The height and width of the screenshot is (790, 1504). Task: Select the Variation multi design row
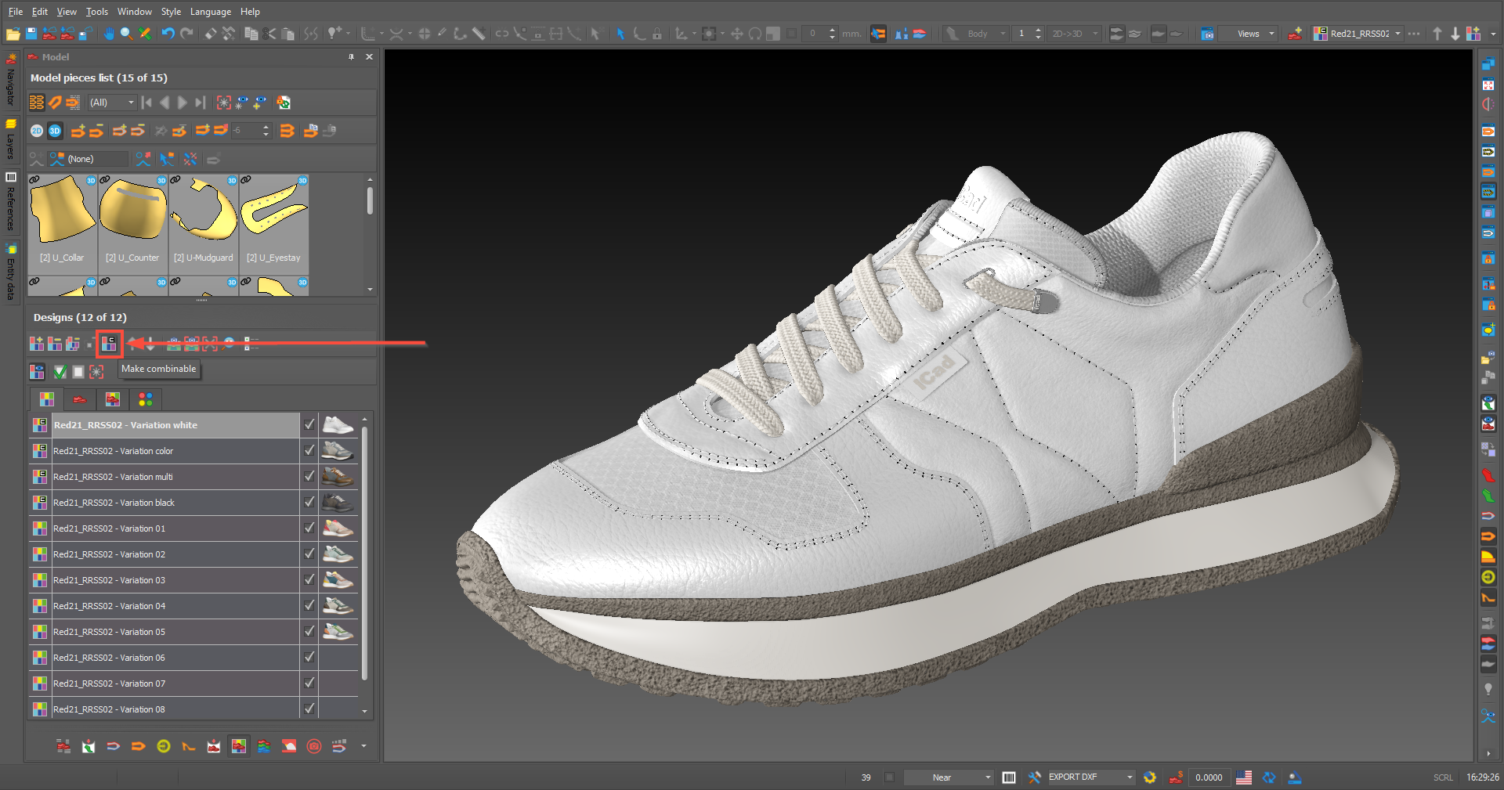pos(174,477)
